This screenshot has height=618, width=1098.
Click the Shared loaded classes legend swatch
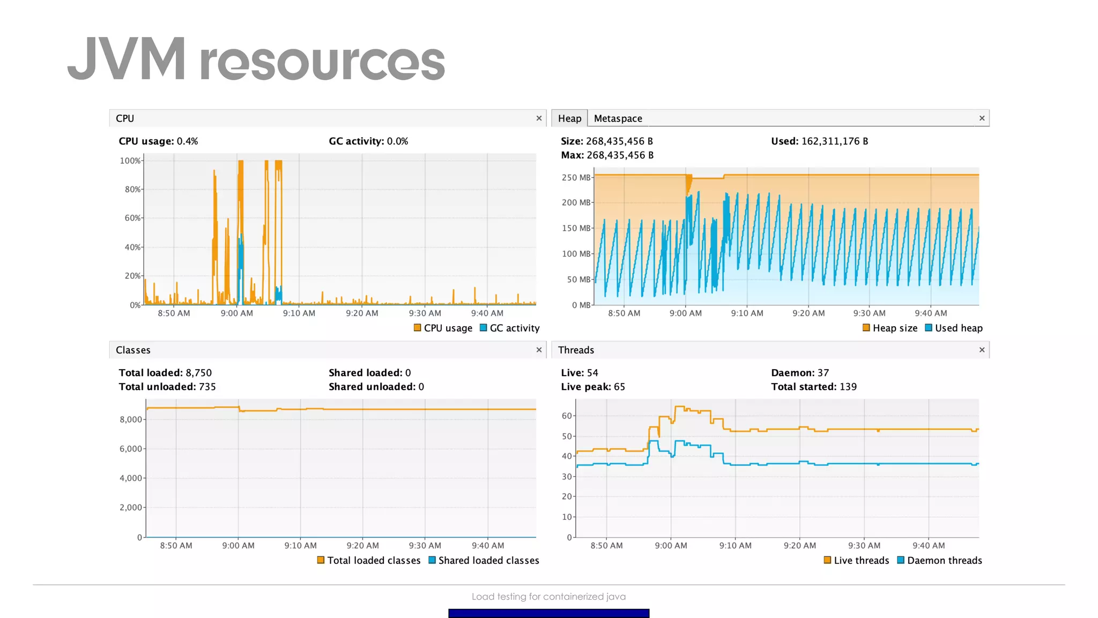[x=432, y=560]
